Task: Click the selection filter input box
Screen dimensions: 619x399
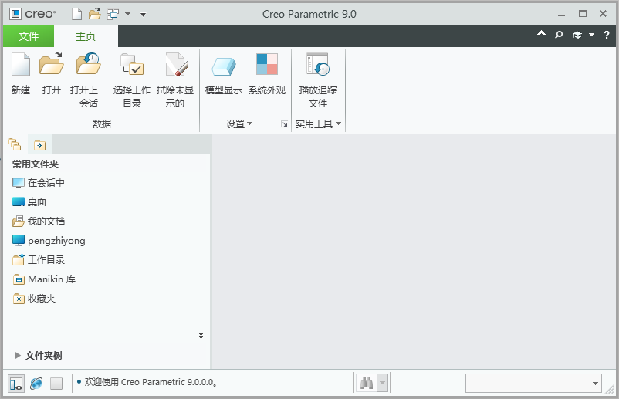Action: pos(528,384)
